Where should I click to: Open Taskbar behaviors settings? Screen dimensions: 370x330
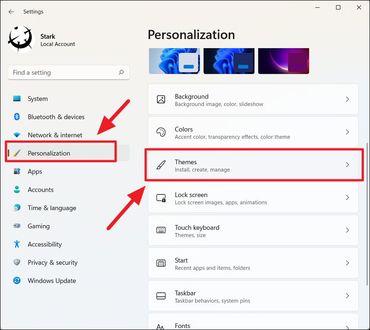click(x=253, y=296)
